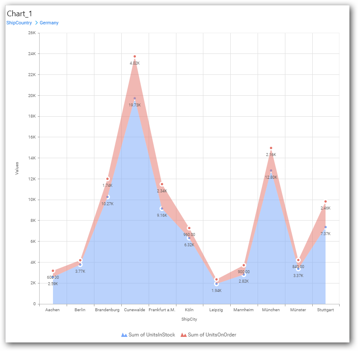This screenshot has width=358, height=351.
Task: Click the breadcrumb chevron arrow after ShipCountry
Action: point(36,23)
